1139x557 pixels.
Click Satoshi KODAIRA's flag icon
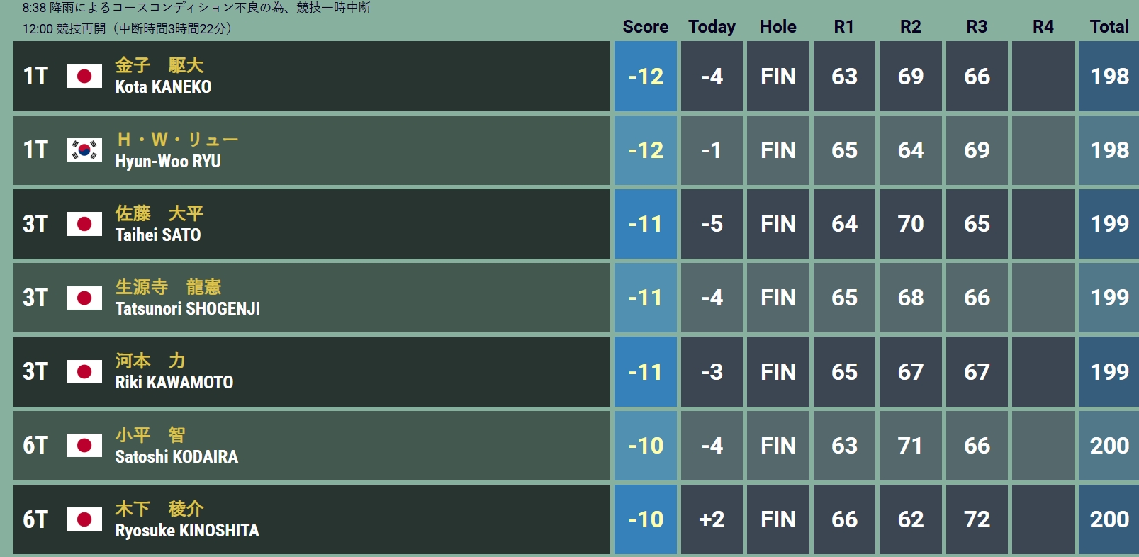tap(84, 445)
